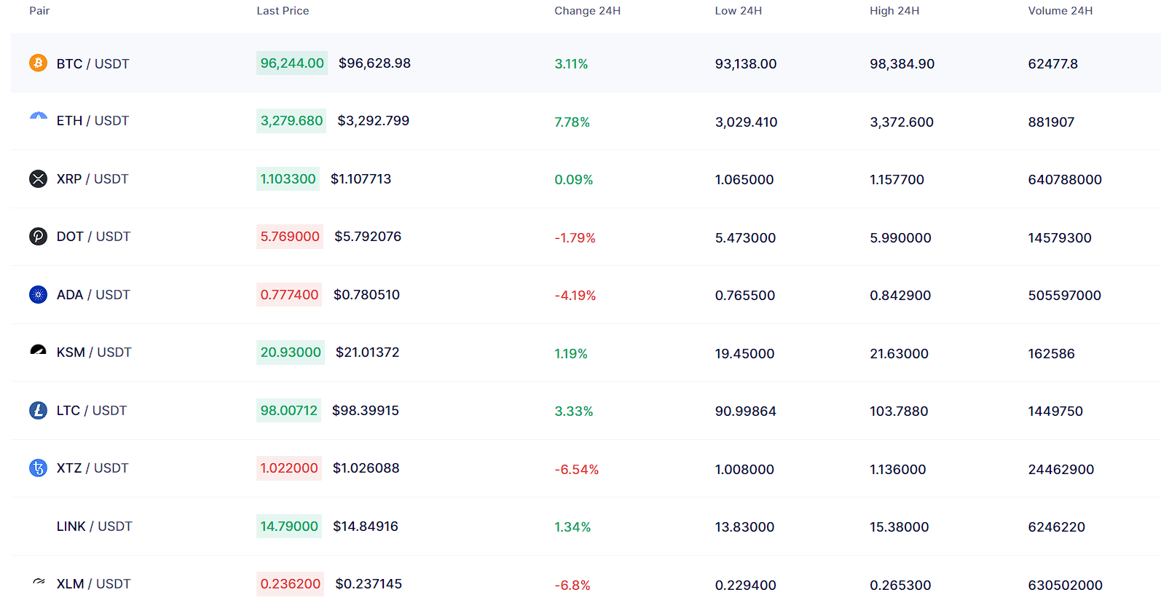This screenshot has width=1161, height=603.
Task: Sort by the High 24H column header
Action: [x=894, y=11]
